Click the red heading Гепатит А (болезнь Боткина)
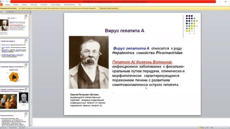Viewport: 230px width, 129px height. point(142,62)
